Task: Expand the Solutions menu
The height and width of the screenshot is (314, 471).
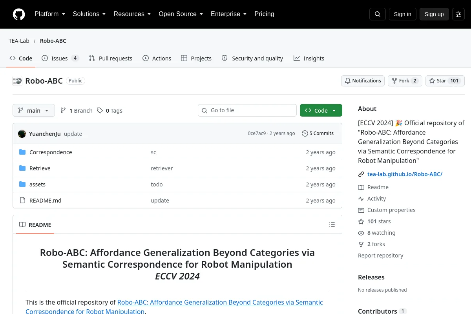Action: coord(89,14)
